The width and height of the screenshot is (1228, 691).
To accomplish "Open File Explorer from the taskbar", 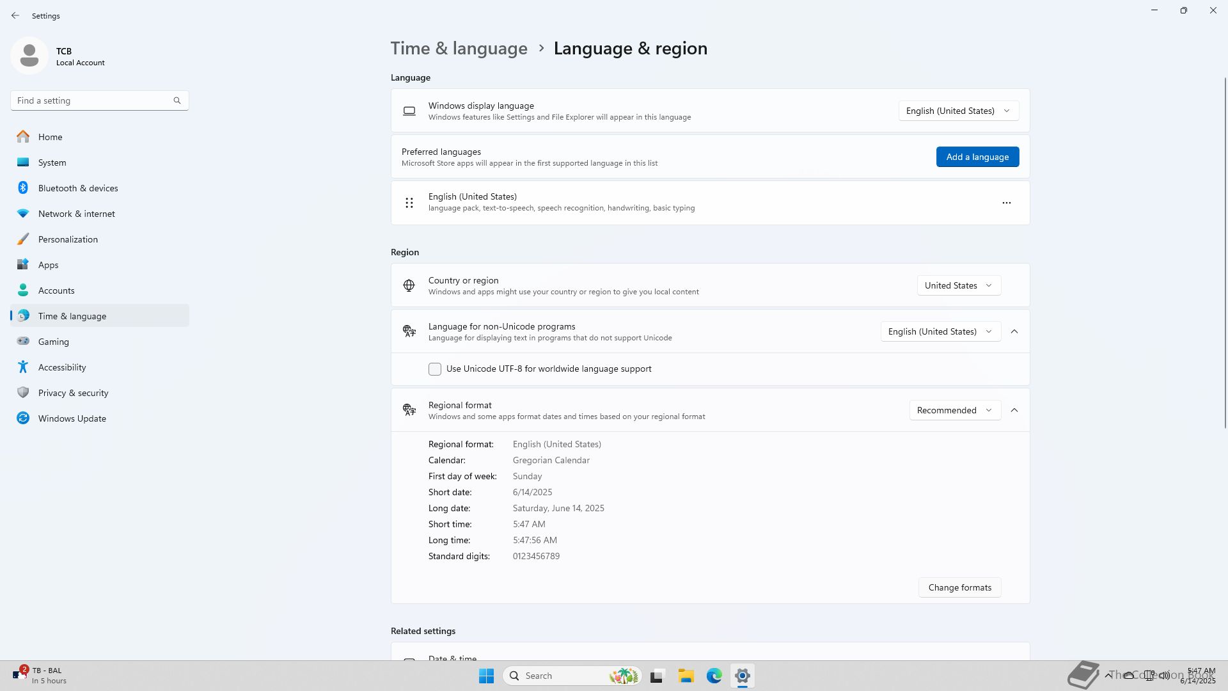I will point(686,676).
